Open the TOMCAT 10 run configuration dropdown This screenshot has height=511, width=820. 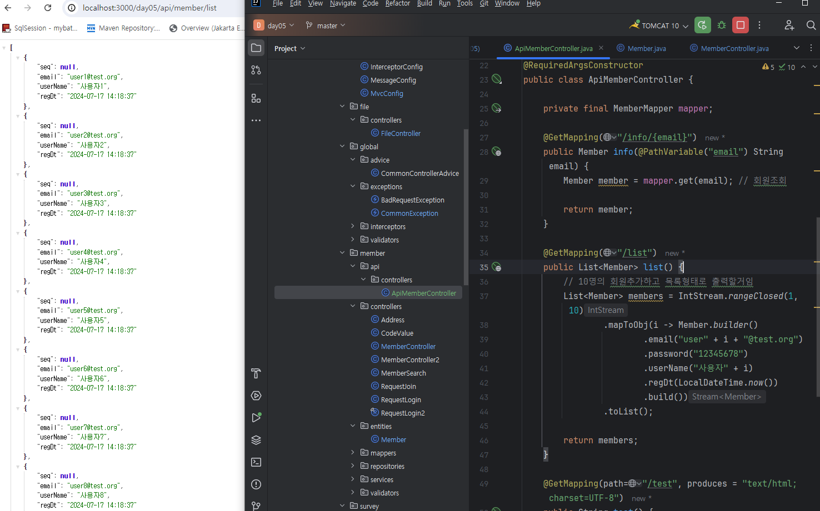click(x=660, y=26)
